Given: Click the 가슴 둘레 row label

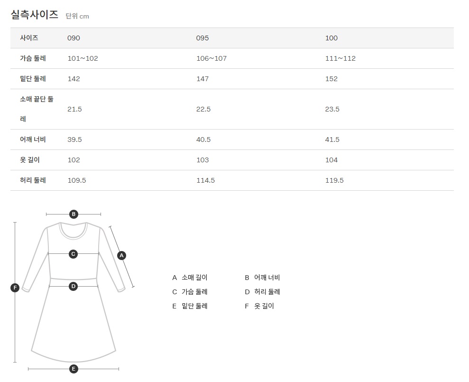Looking at the screenshot, I should point(33,58).
